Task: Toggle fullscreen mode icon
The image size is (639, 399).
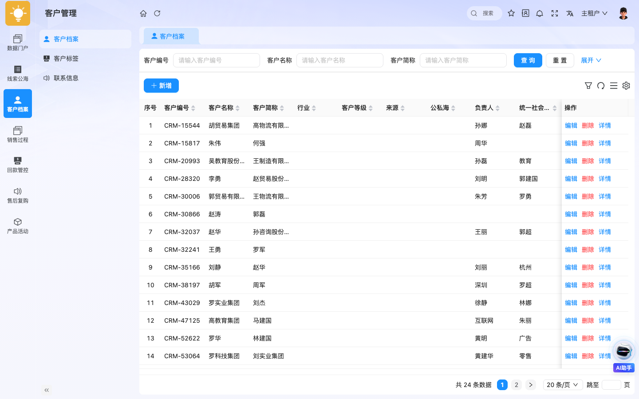Action: (555, 13)
